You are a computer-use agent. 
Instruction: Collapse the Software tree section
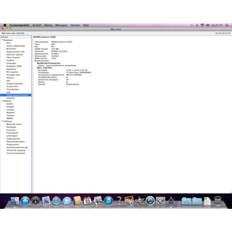2,121
